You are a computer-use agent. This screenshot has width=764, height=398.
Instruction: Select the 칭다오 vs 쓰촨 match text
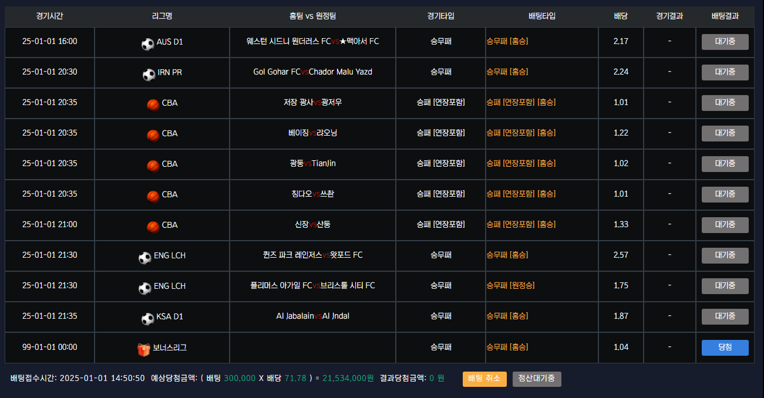point(312,194)
